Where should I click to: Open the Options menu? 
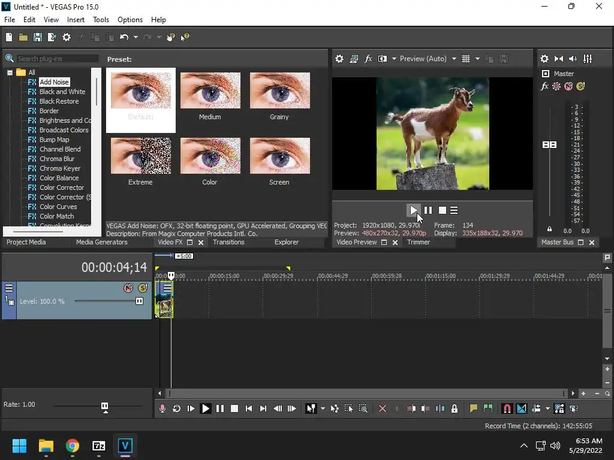click(x=130, y=20)
